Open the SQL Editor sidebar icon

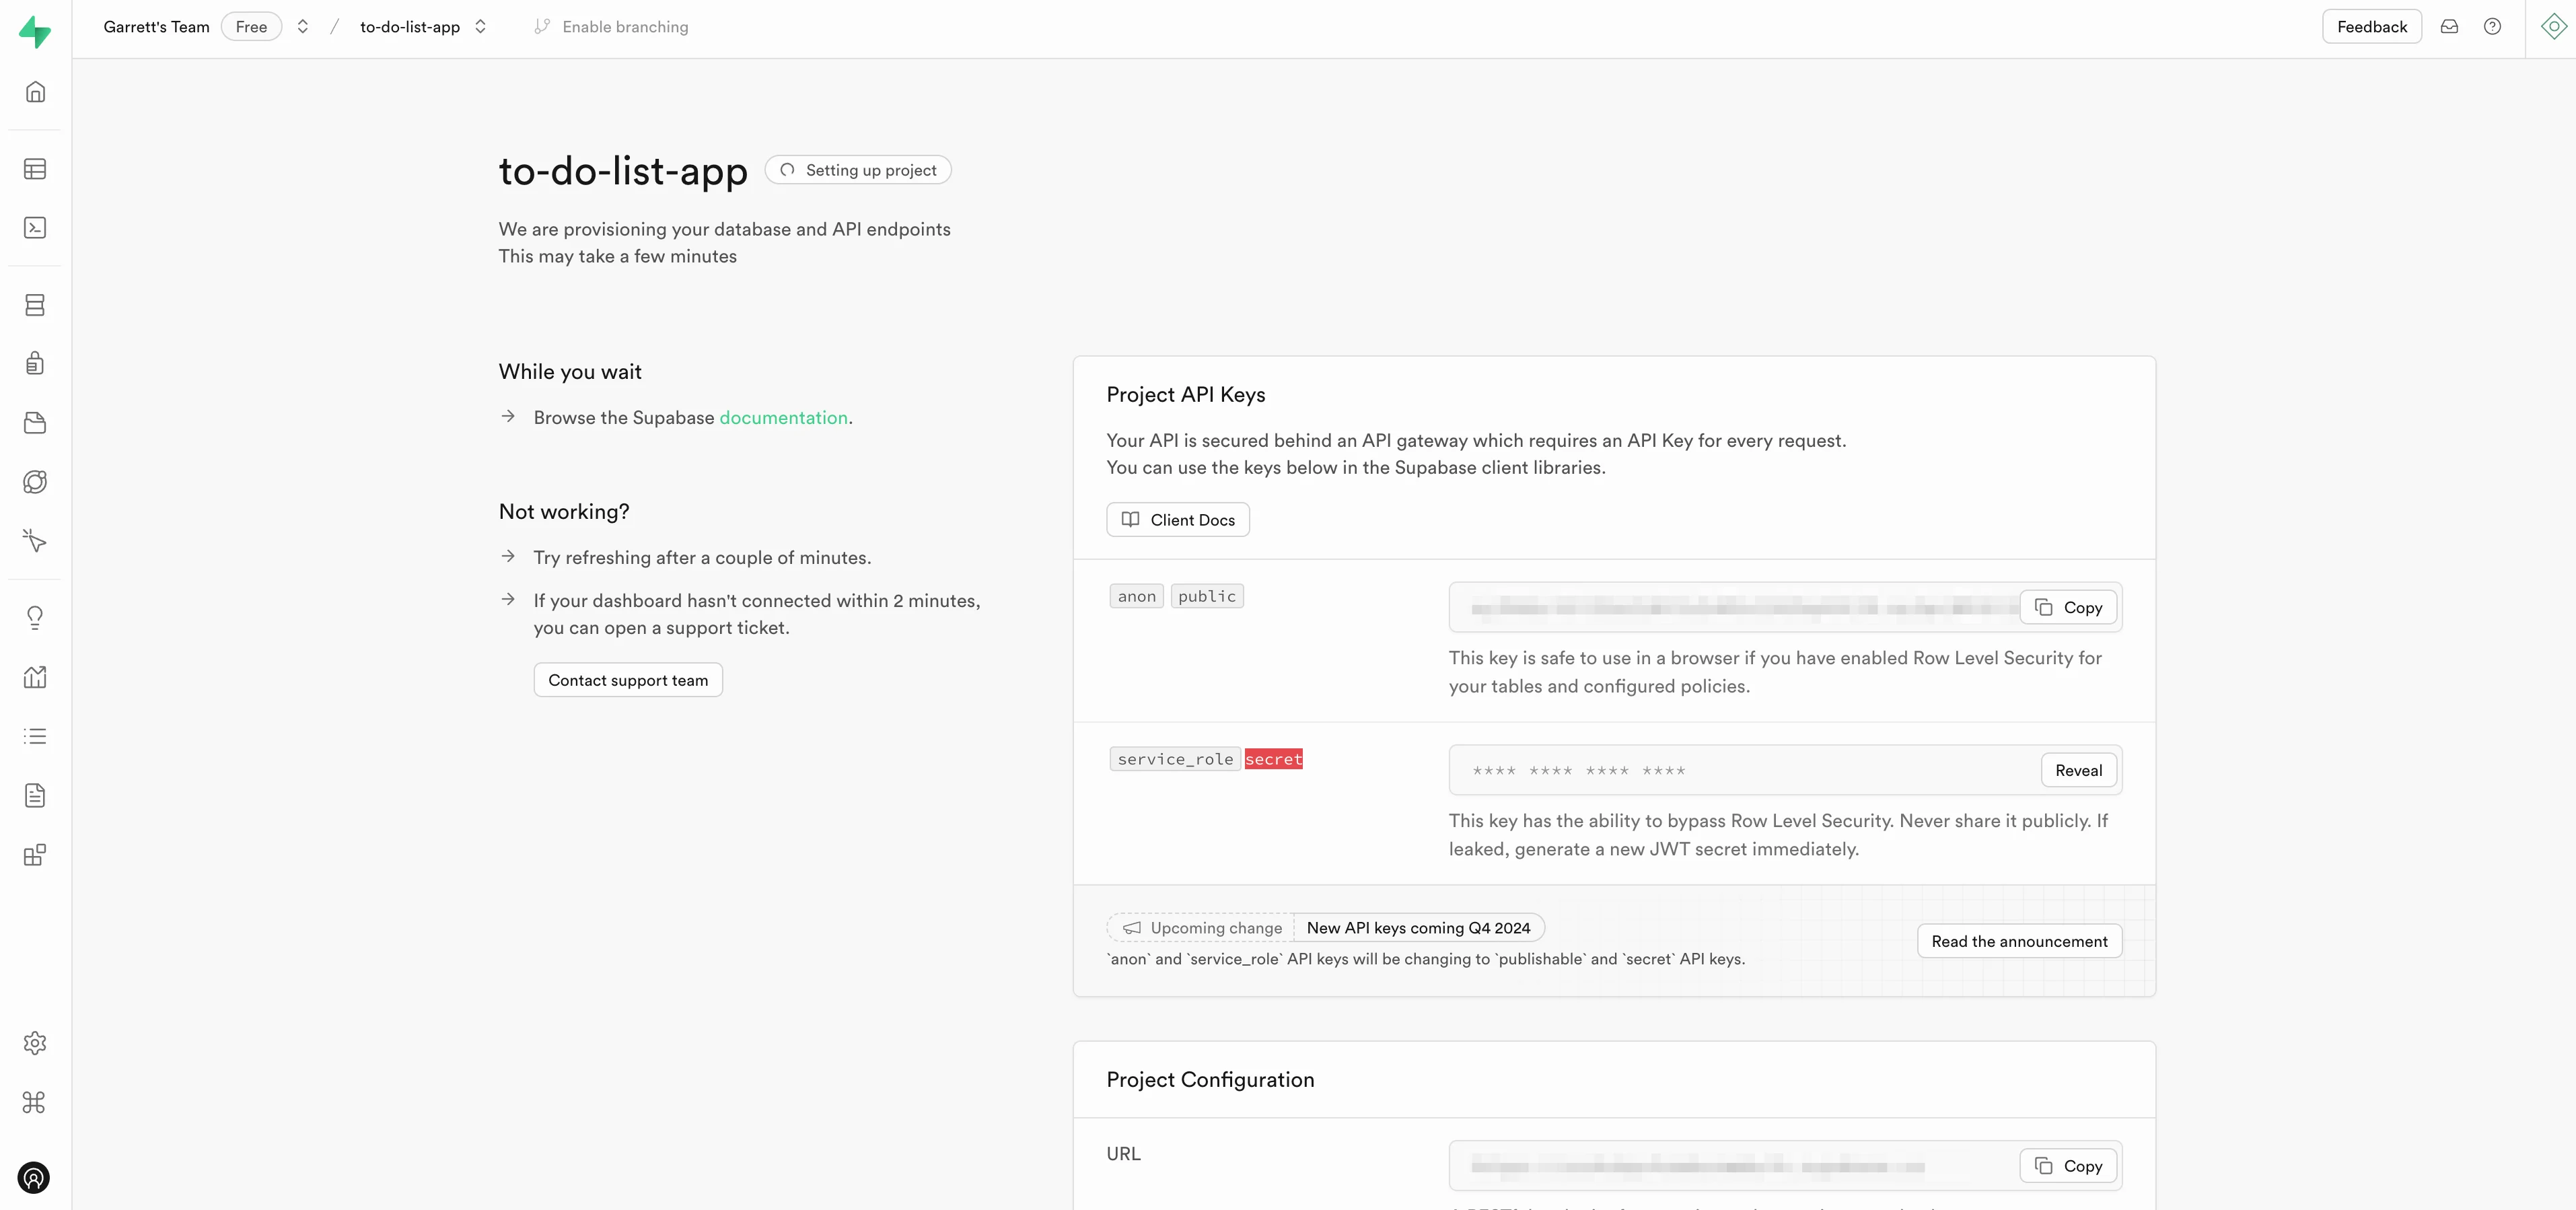point(35,228)
